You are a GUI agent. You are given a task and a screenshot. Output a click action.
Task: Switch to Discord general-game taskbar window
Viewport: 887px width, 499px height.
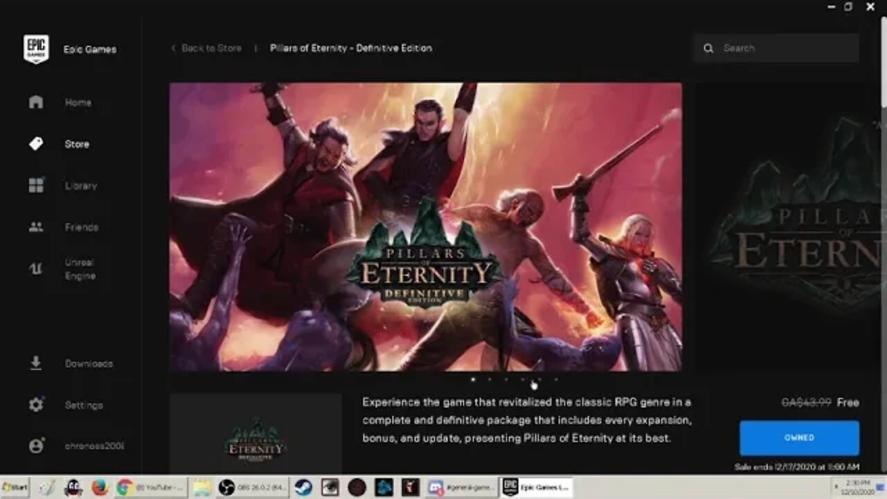point(462,487)
